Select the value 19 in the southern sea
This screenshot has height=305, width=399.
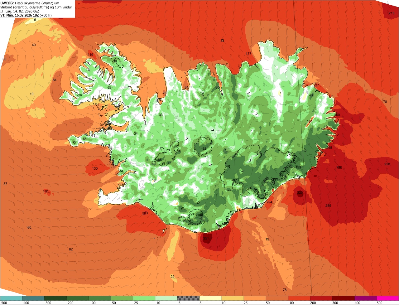click(267, 239)
